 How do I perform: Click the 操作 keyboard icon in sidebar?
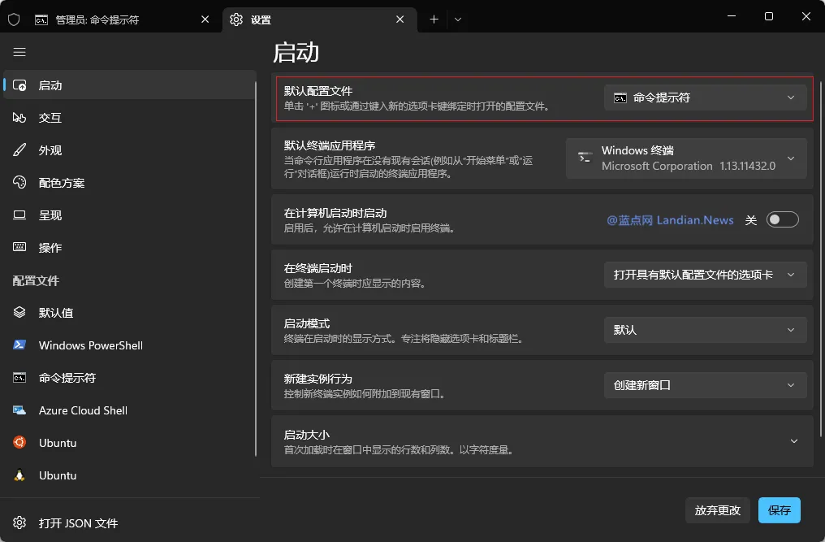coord(19,248)
